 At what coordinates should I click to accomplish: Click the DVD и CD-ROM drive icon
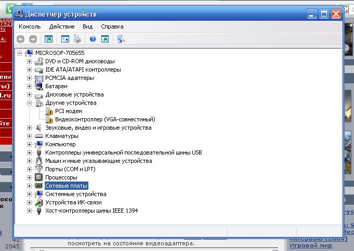(39, 61)
